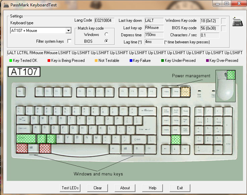Click the AT107 keyboard label box
The height and width of the screenshot is (195, 247).
24,72
